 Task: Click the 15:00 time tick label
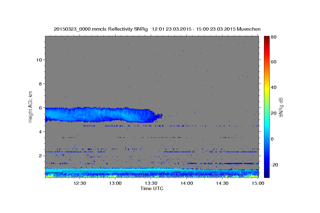[258, 183]
